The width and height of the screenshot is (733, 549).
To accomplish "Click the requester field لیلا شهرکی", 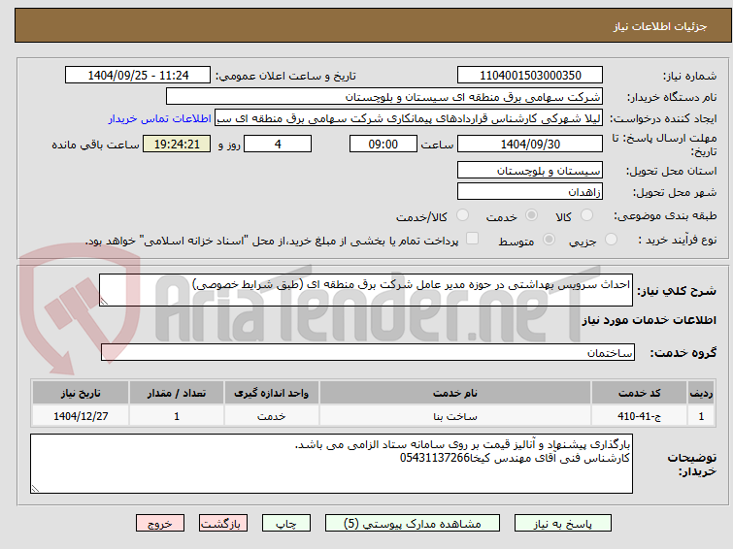I will [409, 118].
